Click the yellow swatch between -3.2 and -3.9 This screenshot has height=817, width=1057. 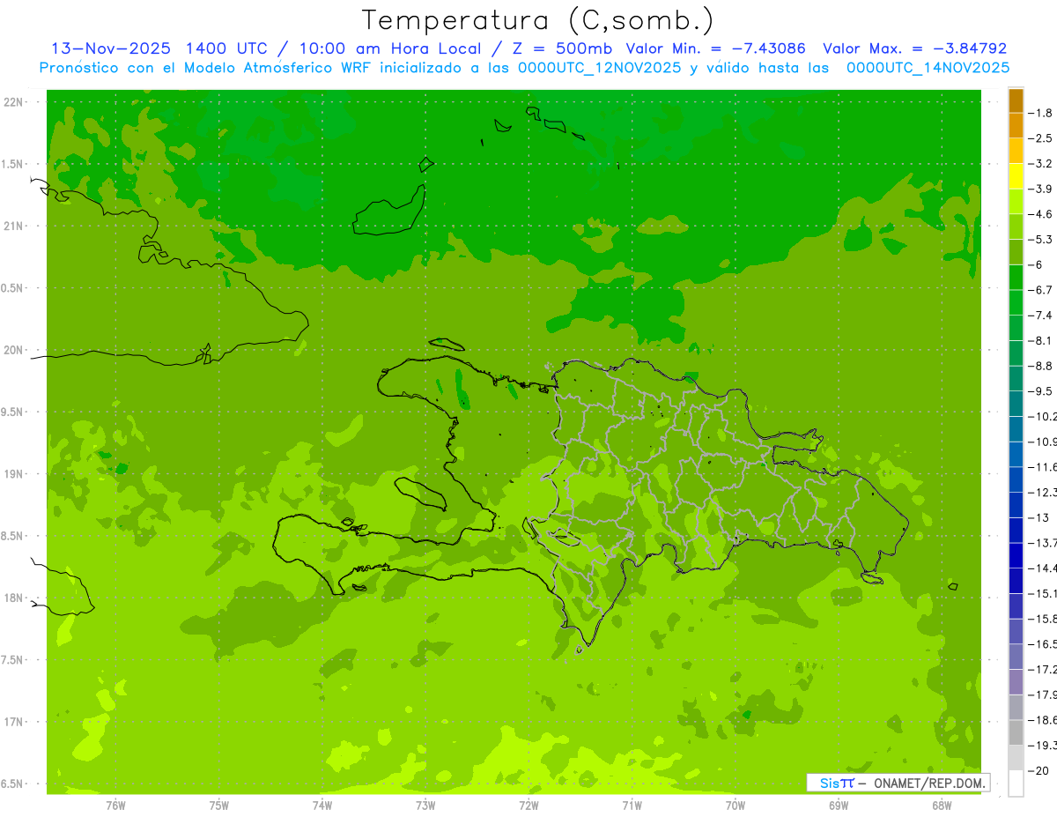(1016, 176)
